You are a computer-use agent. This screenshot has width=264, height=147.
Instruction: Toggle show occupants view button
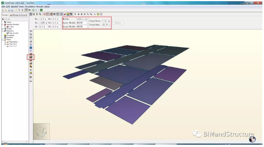click(68, 14)
